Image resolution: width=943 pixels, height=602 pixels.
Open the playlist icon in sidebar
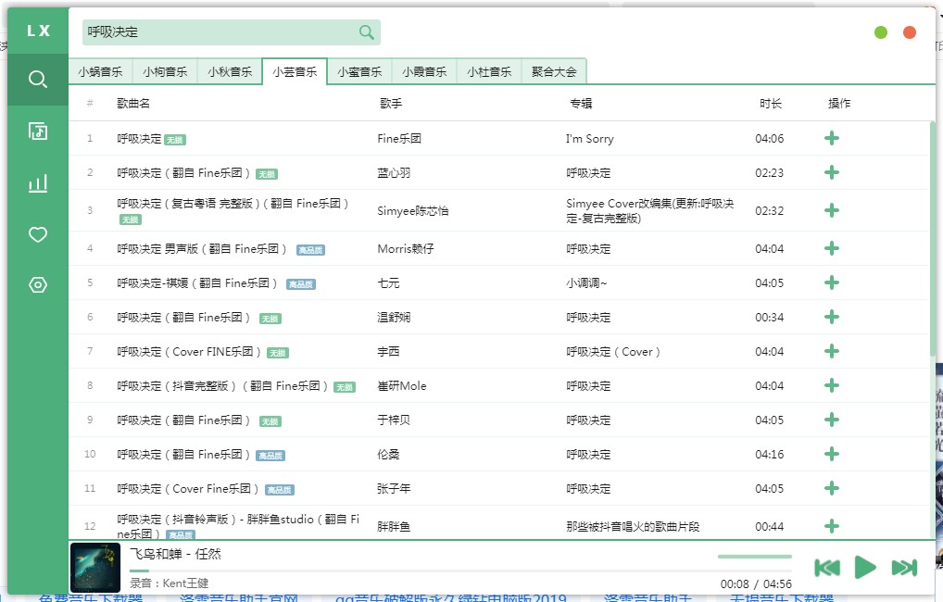(x=37, y=132)
